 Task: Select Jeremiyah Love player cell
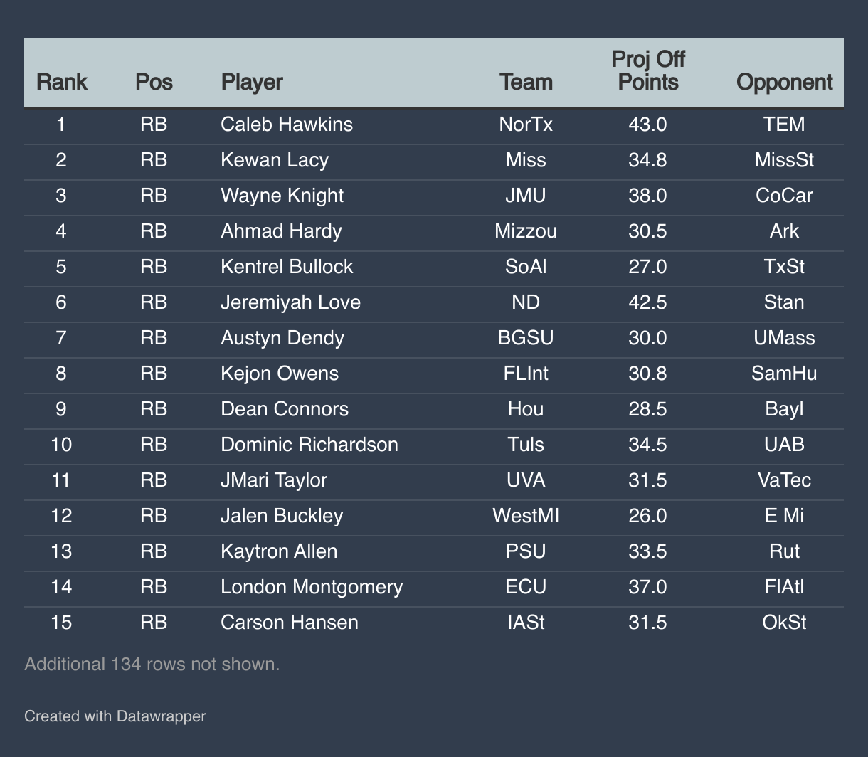(290, 302)
